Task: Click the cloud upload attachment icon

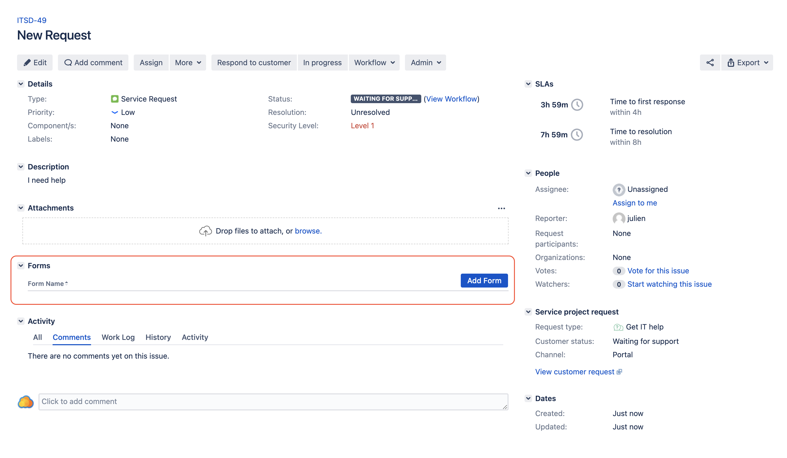Action: coord(205,231)
